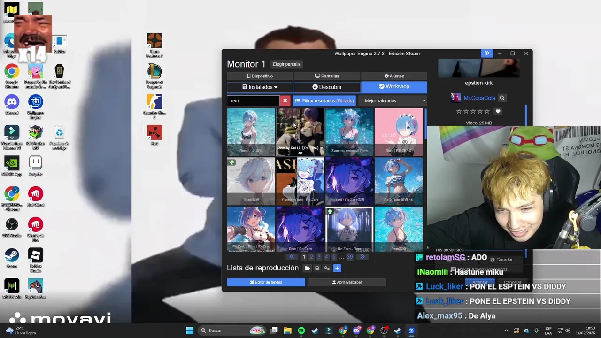Open playlist settings gears icon
Viewport: 601px width, 338px height.
point(327,268)
